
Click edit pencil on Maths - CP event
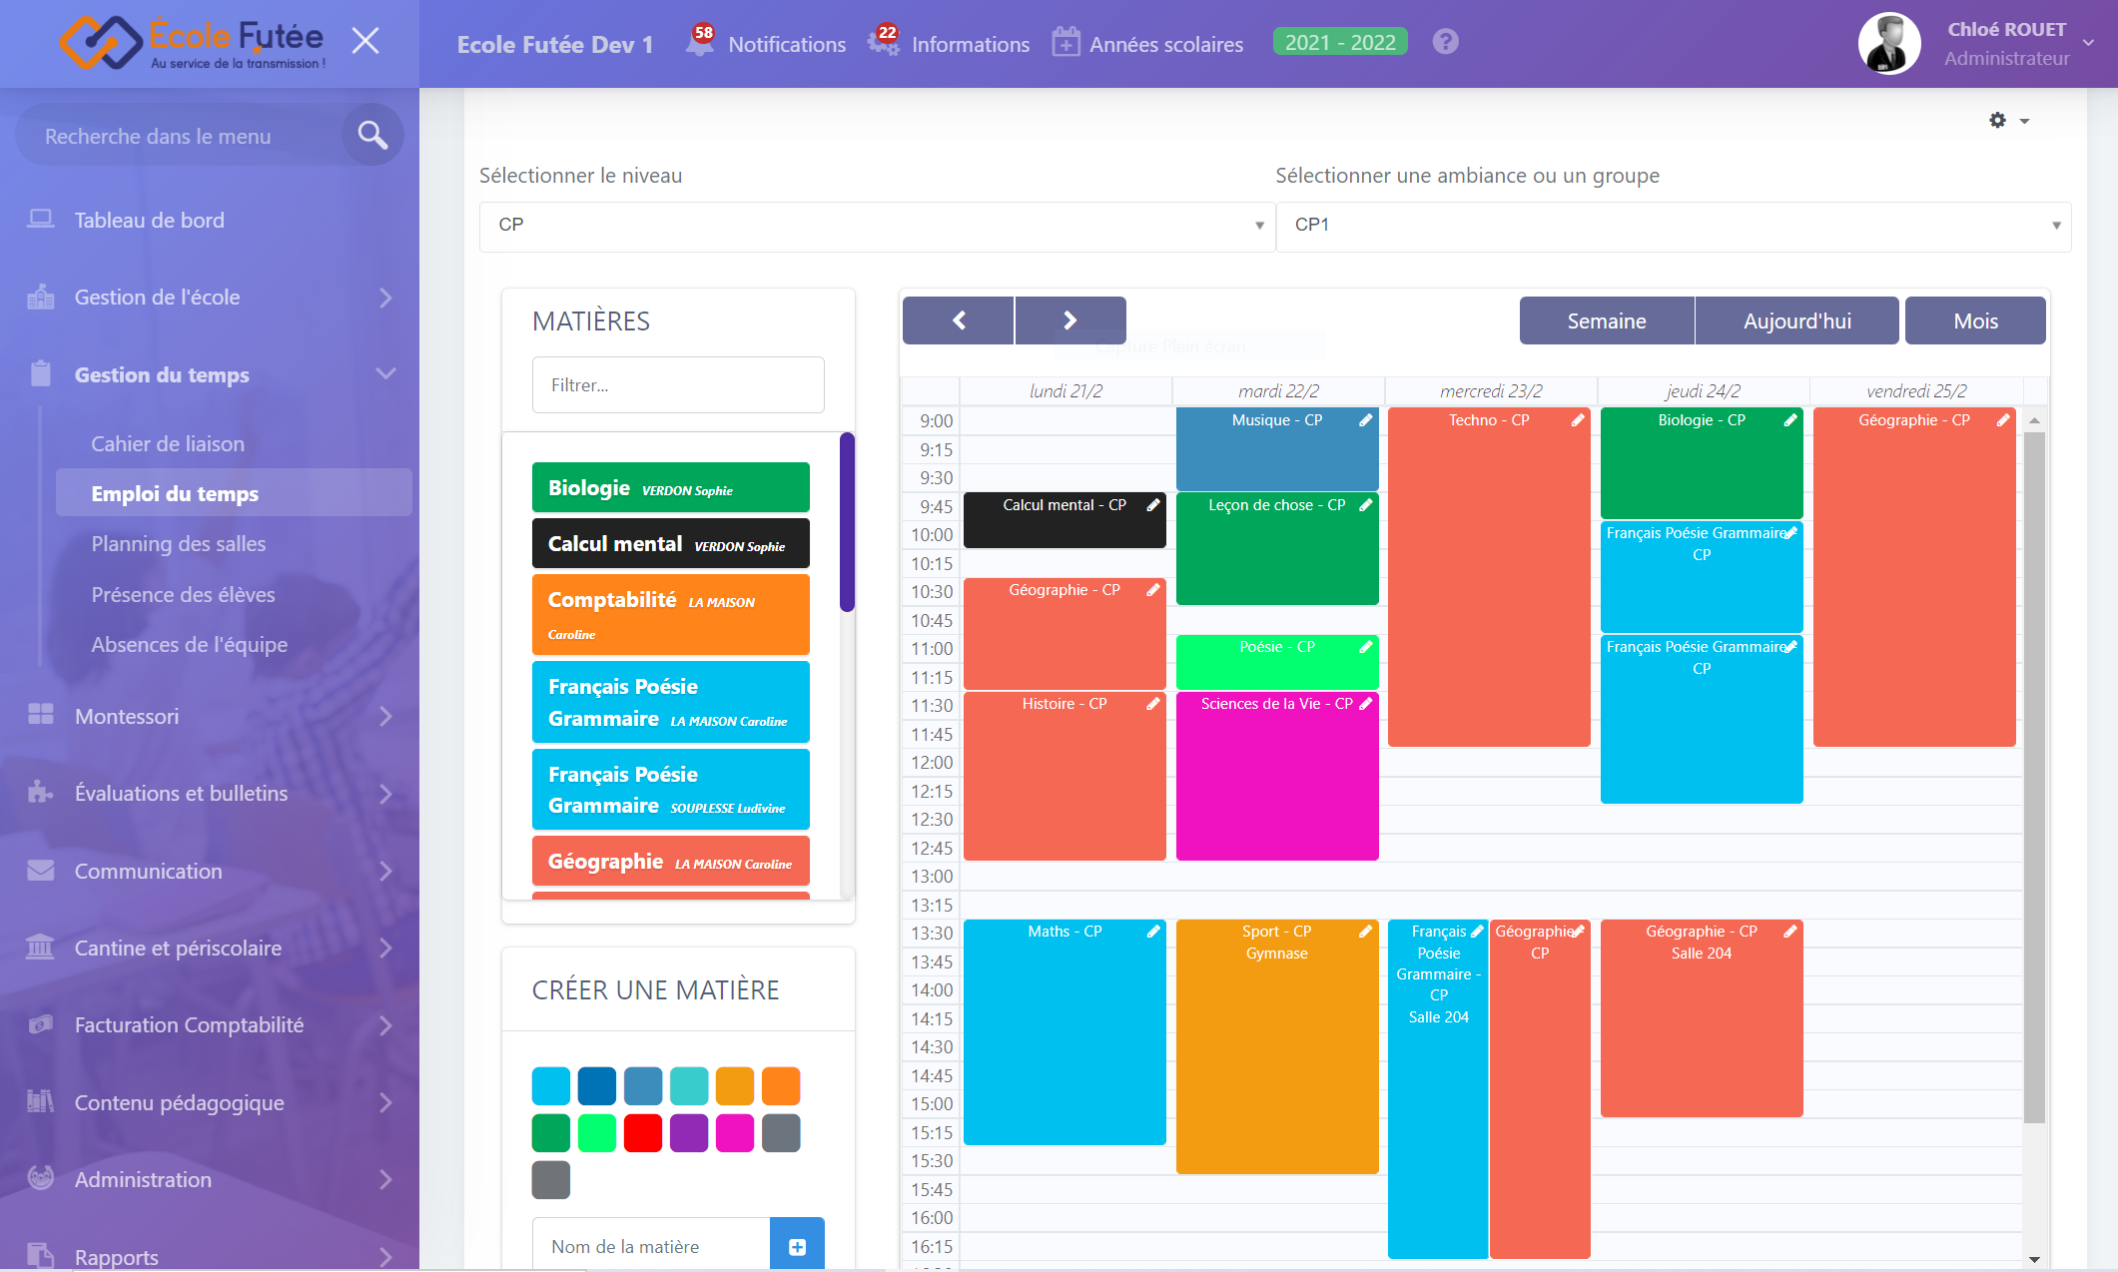click(1153, 932)
